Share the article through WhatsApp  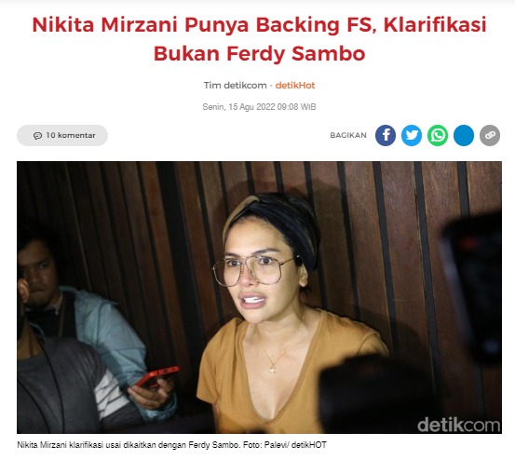point(438,135)
